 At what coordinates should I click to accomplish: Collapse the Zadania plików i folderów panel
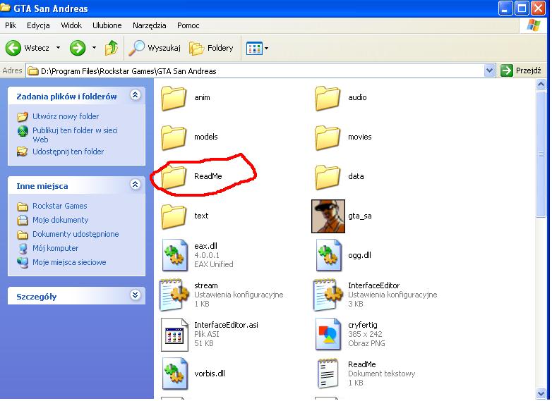coord(136,95)
